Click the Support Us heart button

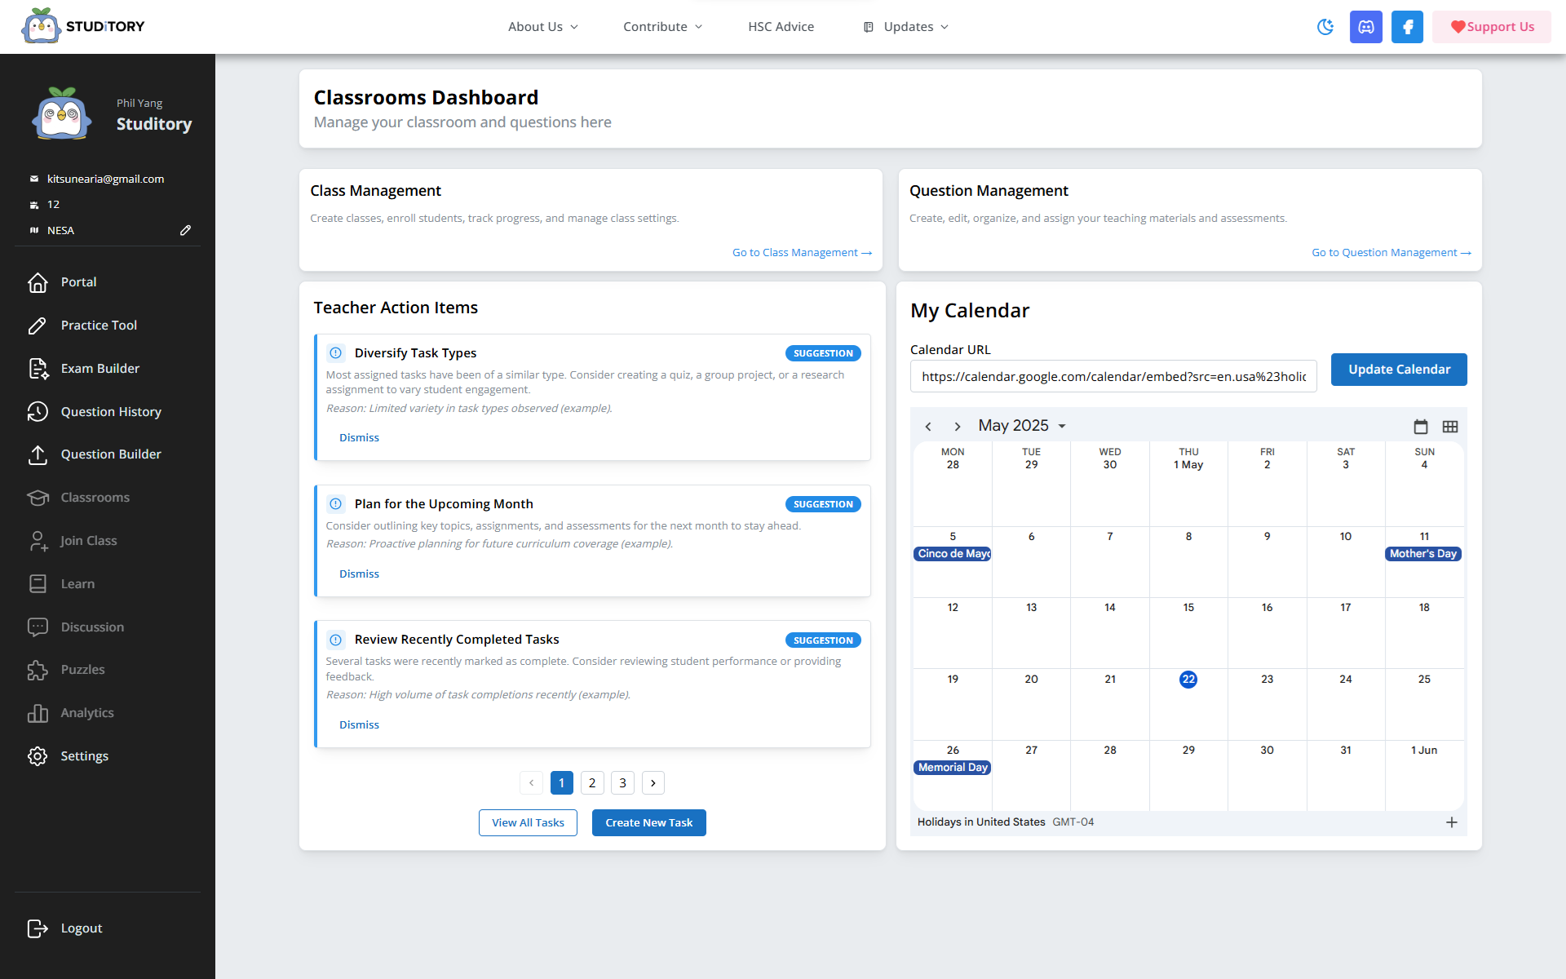[1492, 27]
